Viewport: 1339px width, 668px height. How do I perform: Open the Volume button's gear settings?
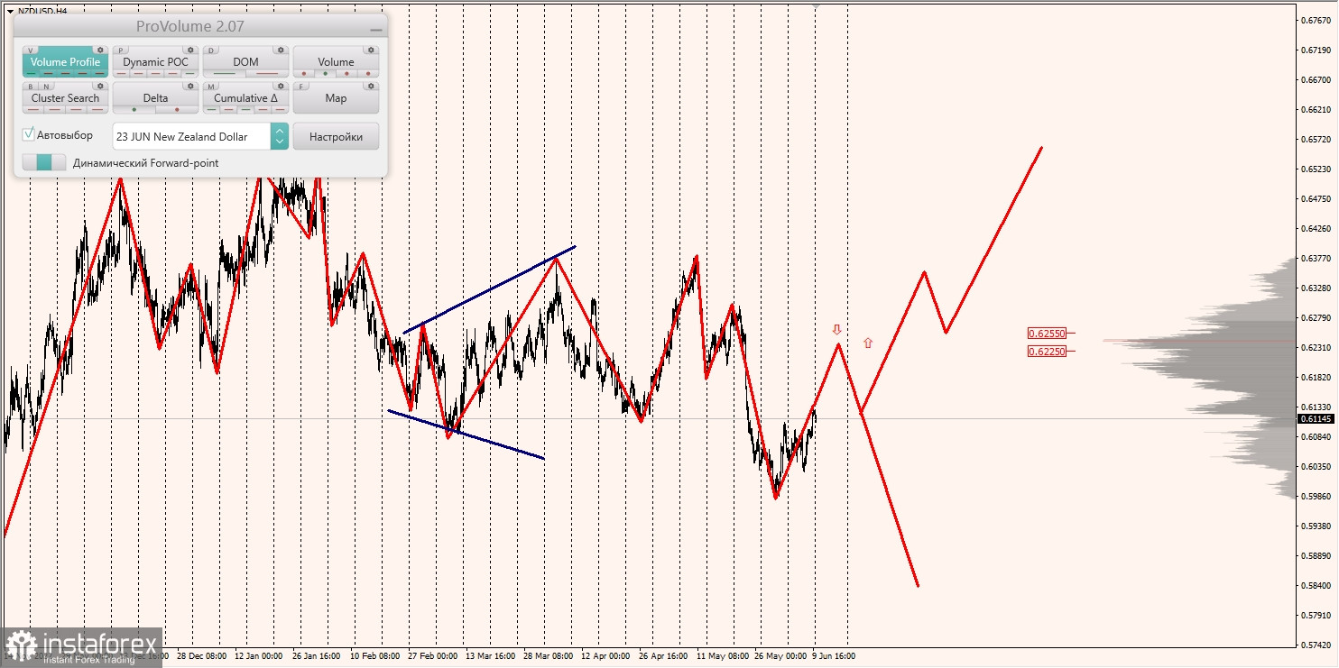pyautogui.click(x=371, y=50)
